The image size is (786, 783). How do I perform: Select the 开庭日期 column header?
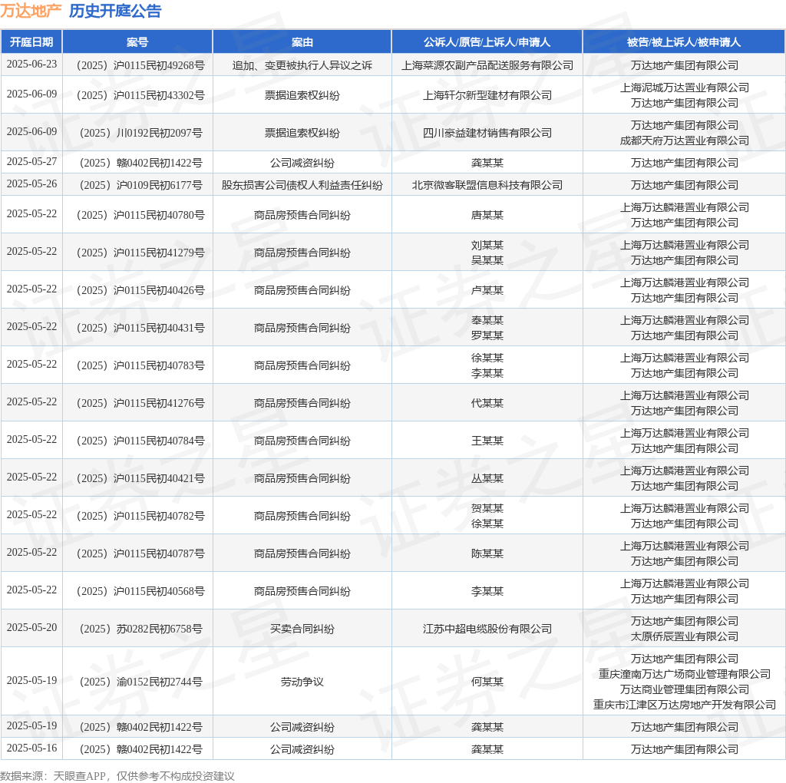coord(31,42)
